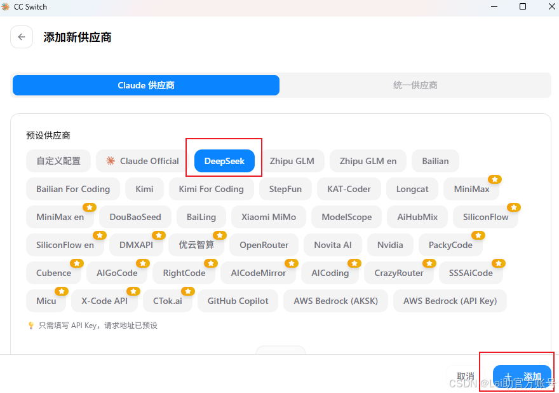The image size is (559, 393).
Task: Pick Xiaomi MiMo provider
Action: click(269, 217)
